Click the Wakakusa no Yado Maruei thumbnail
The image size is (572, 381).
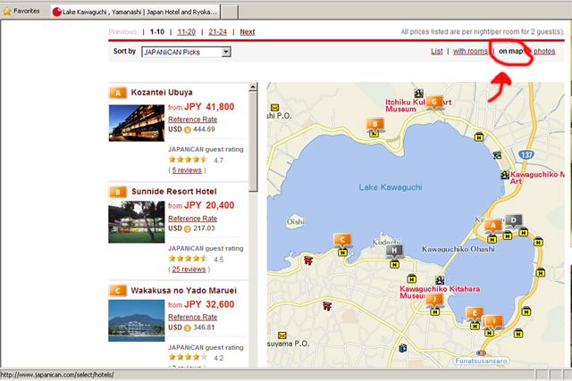tap(137, 320)
